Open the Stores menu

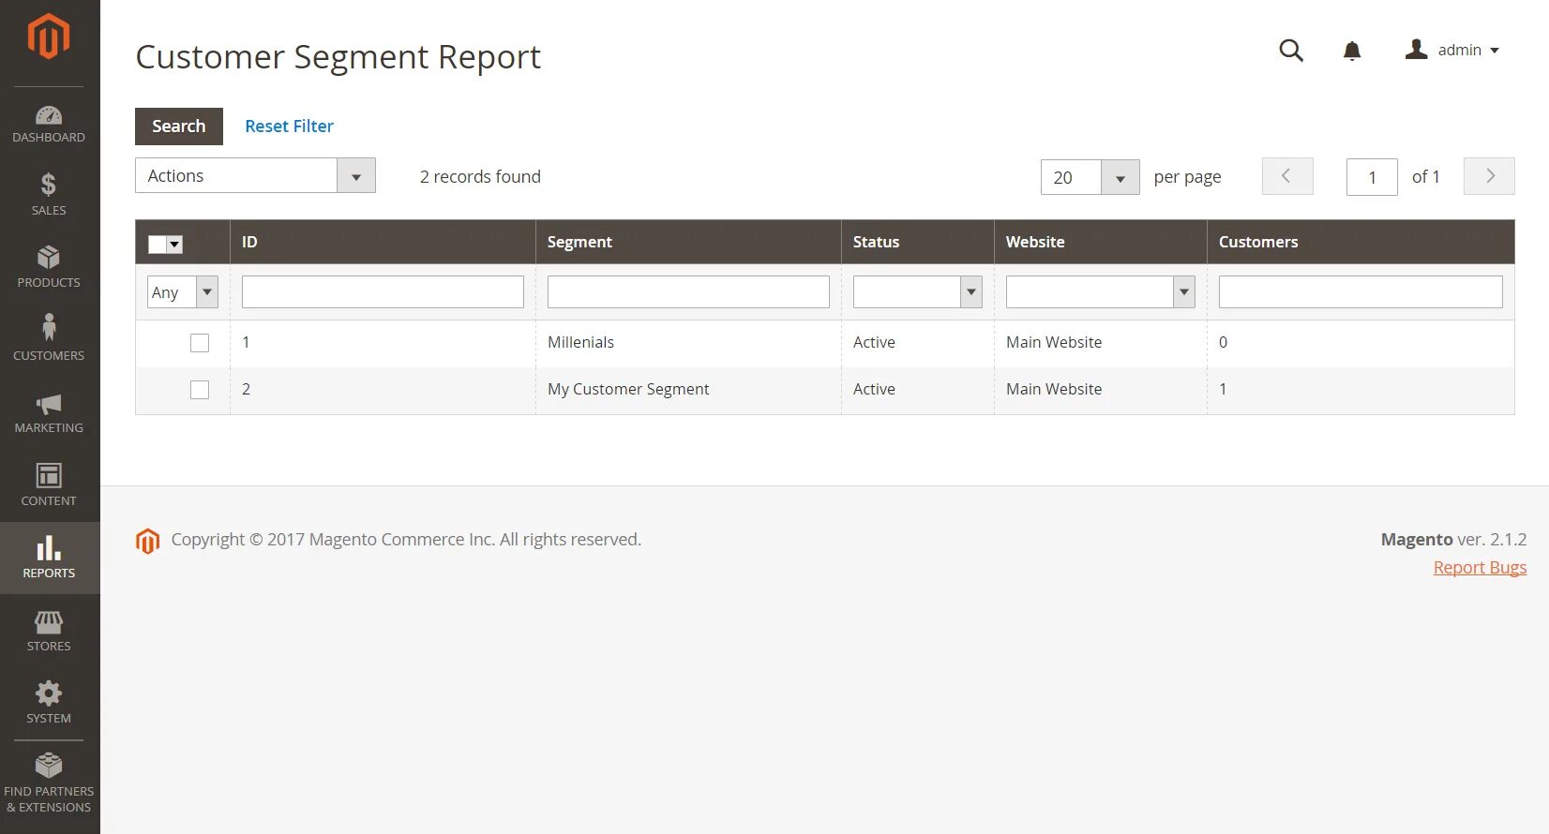tap(49, 630)
